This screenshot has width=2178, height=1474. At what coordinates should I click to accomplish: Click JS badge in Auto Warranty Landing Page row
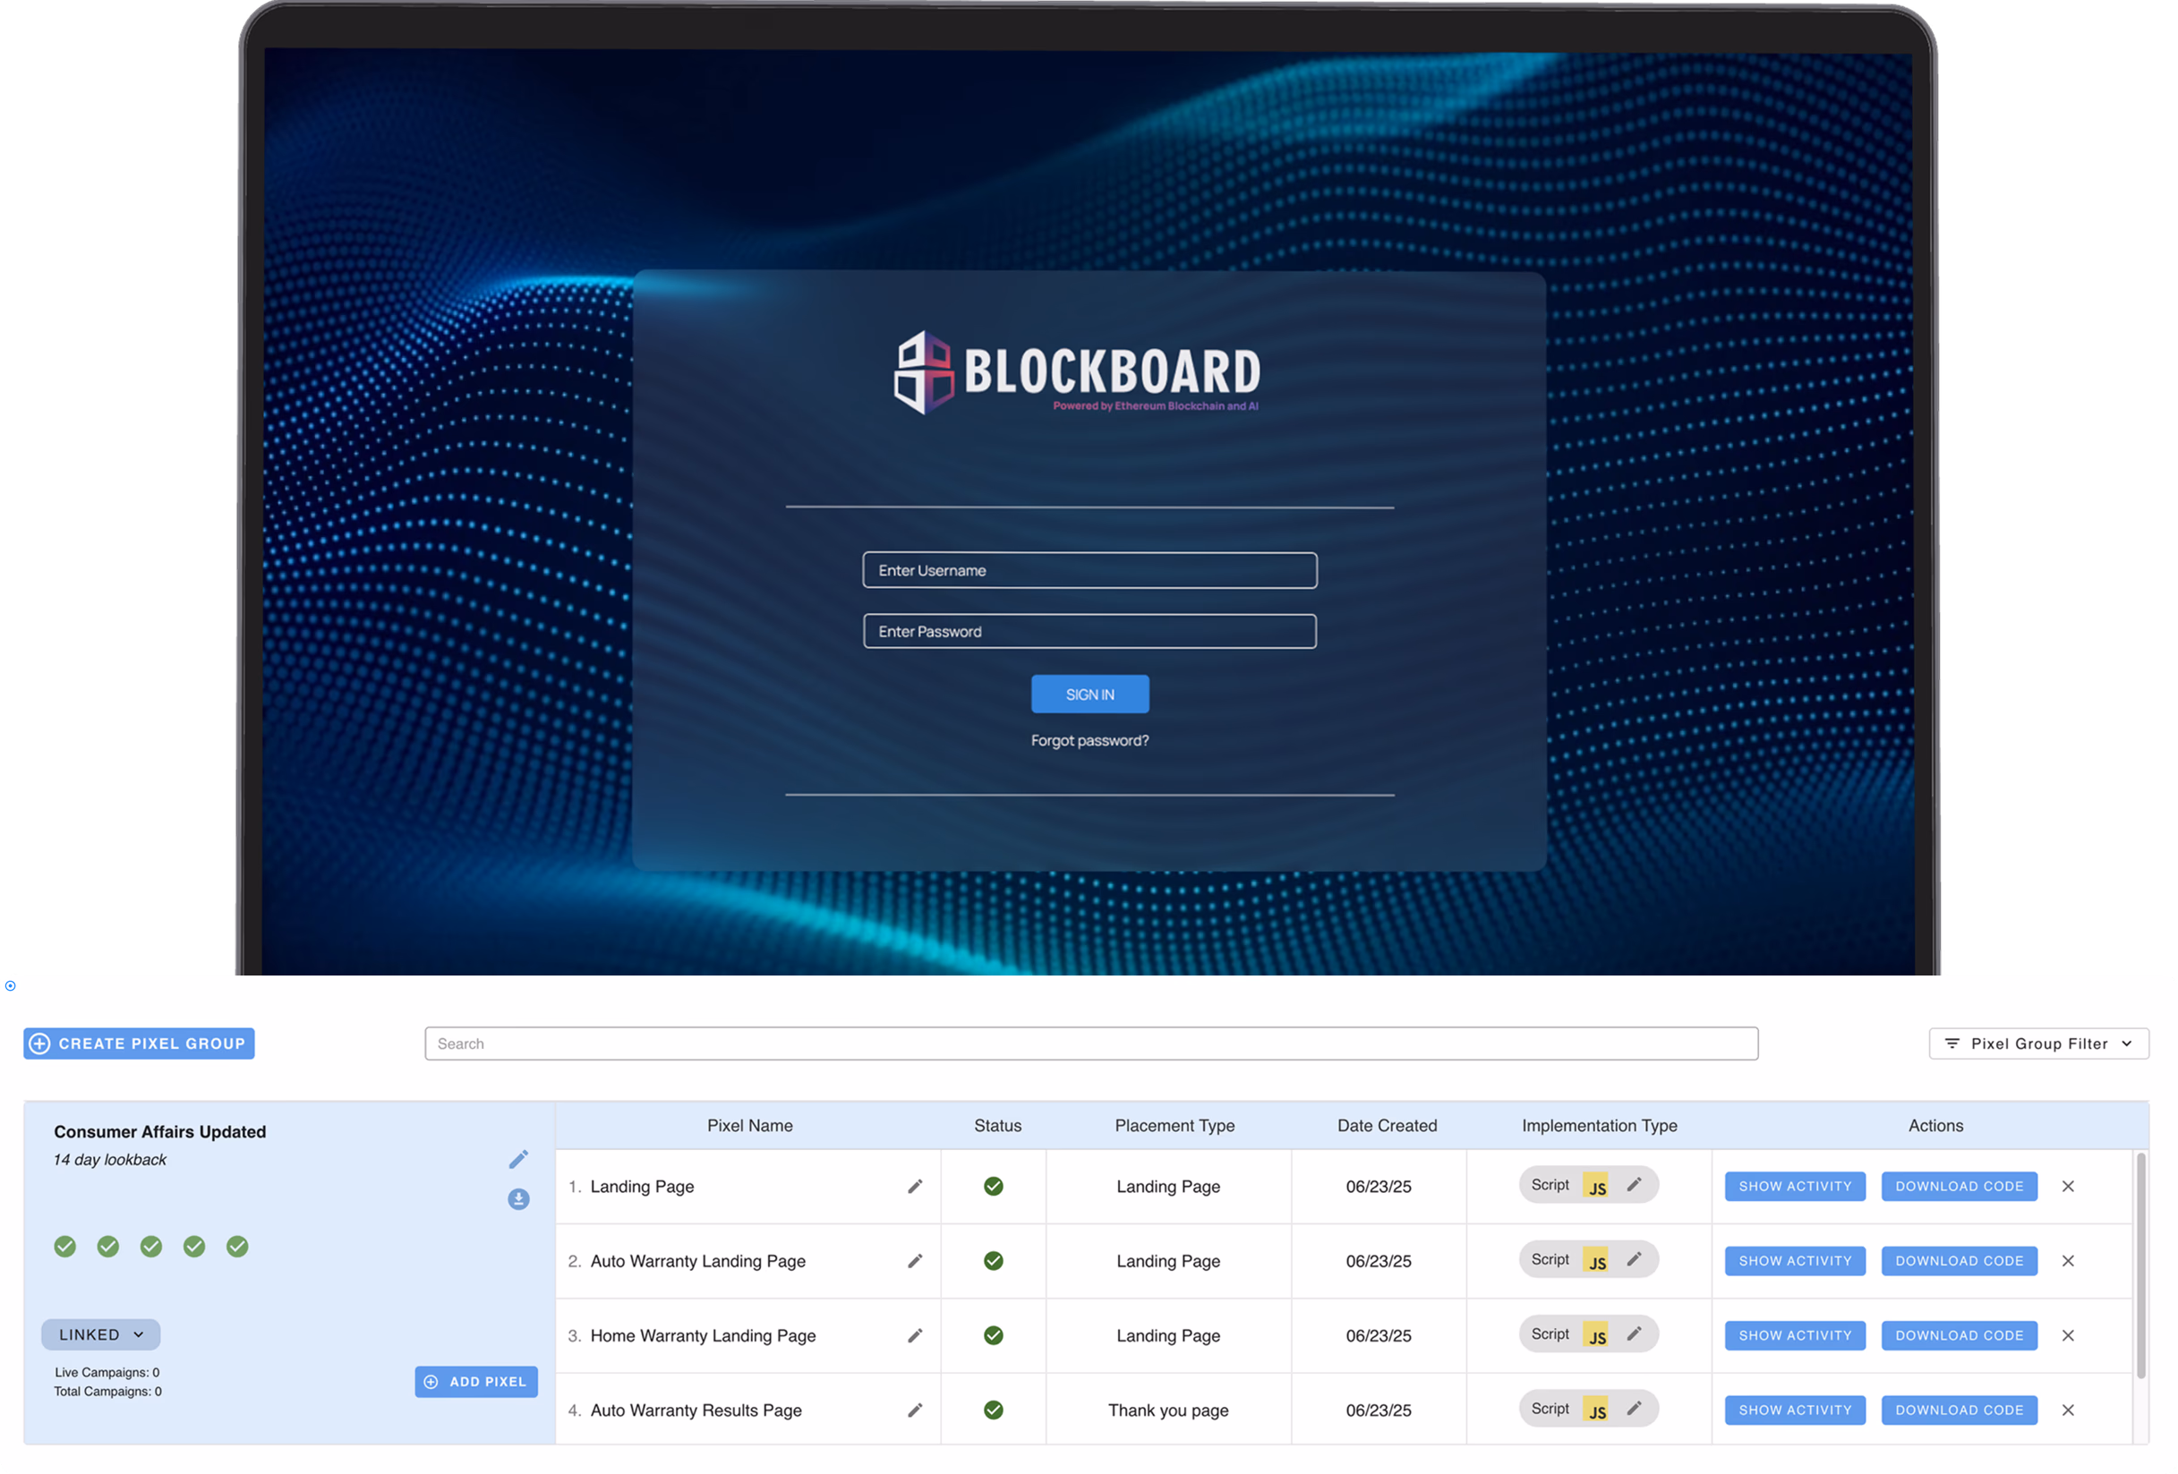(x=1596, y=1259)
